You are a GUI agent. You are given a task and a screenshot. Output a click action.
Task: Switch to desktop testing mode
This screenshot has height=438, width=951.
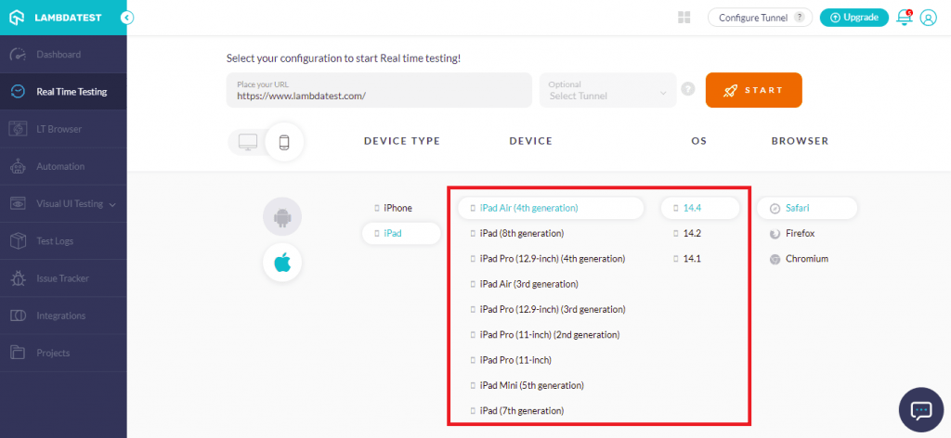[247, 142]
